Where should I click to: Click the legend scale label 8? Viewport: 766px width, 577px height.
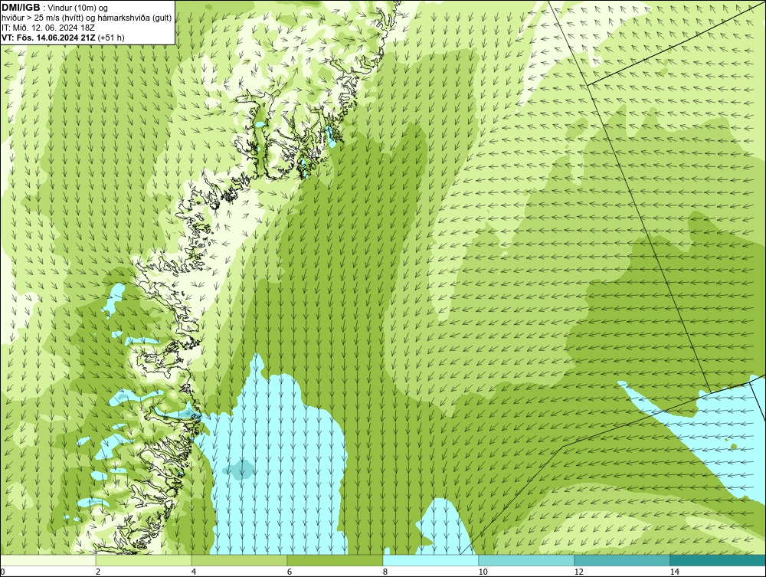(385, 572)
